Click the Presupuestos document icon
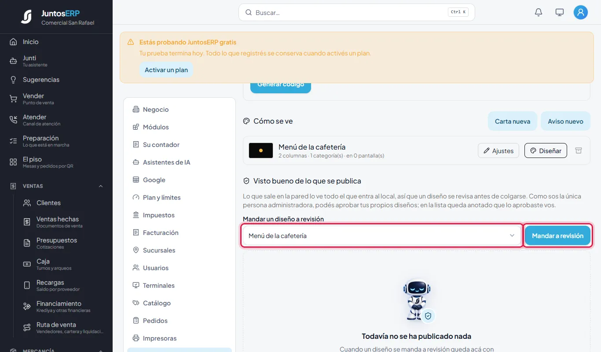Image resolution: width=601 pixels, height=352 pixels. (x=27, y=243)
